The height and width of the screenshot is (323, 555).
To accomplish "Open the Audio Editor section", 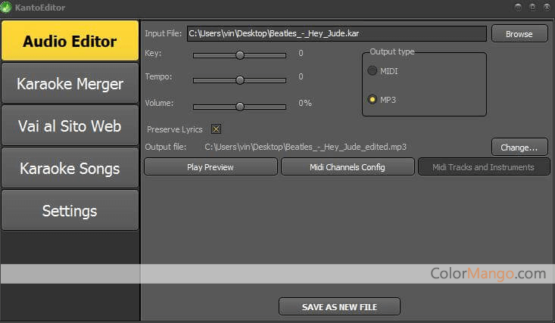I will [x=70, y=41].
